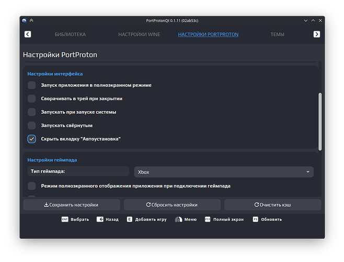Click the gamepad icon beside Меню

179,220
